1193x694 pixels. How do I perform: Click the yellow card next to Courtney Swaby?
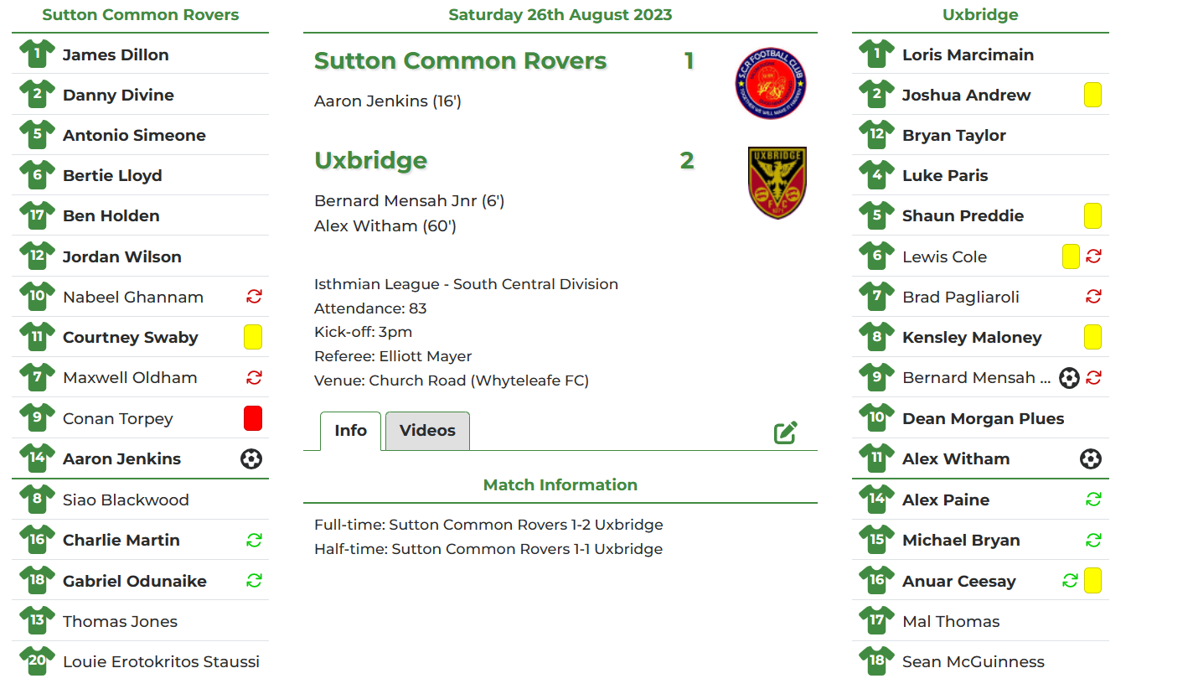pos(253,336)
